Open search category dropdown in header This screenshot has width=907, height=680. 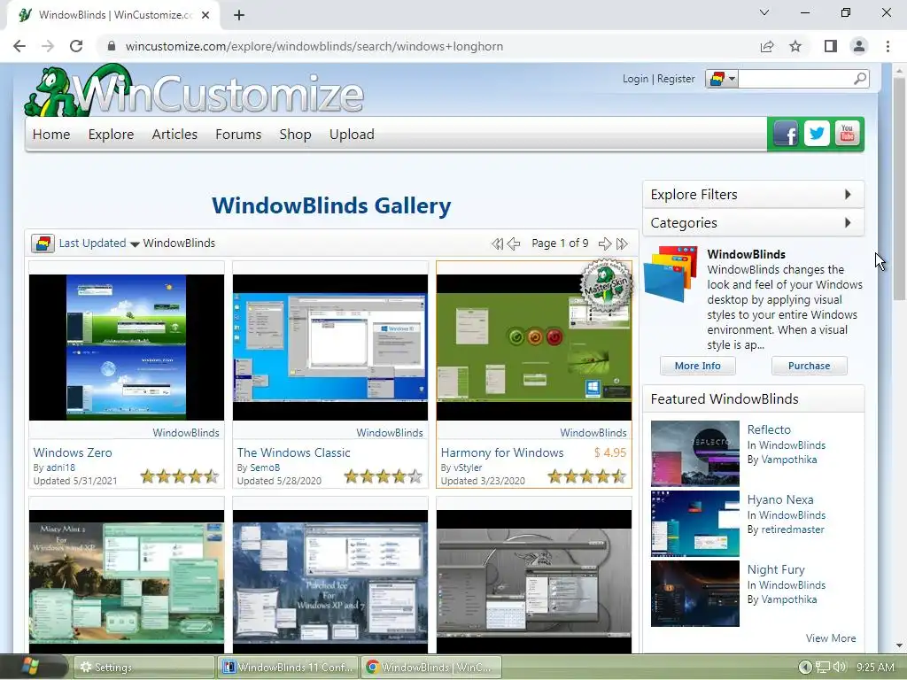click(722, 79)
